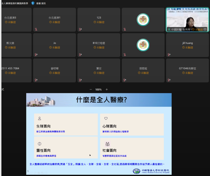This screenshot has height=176, width=210.
Task: Click the 100% zoom level indicator
Action: 98,90
